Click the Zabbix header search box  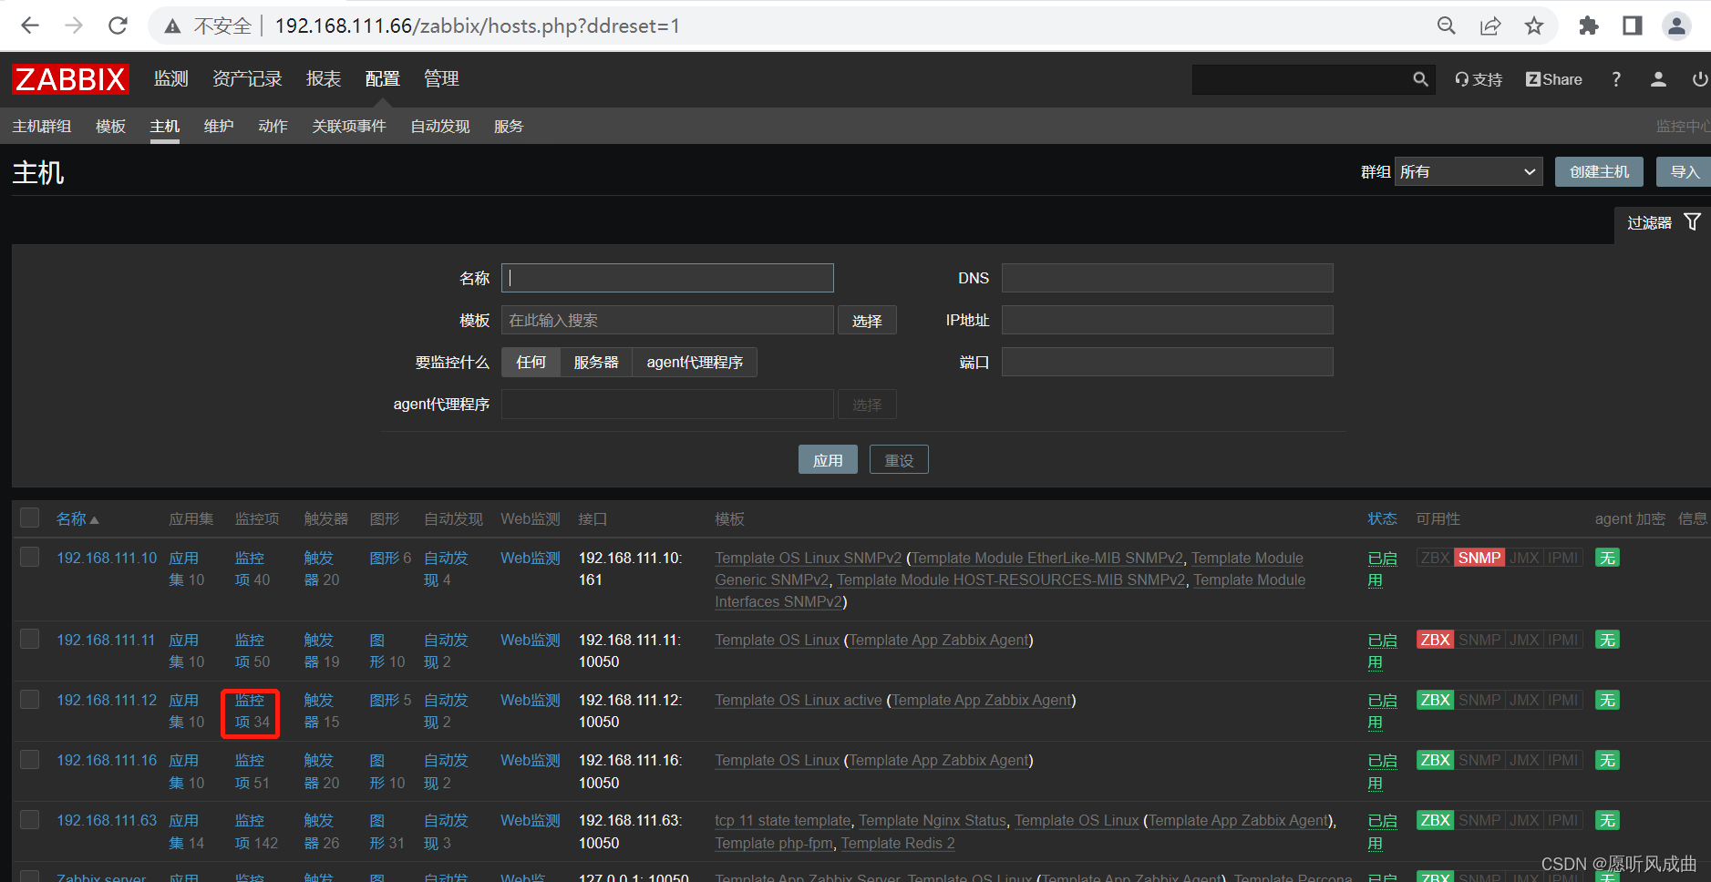click(1302, 79)
